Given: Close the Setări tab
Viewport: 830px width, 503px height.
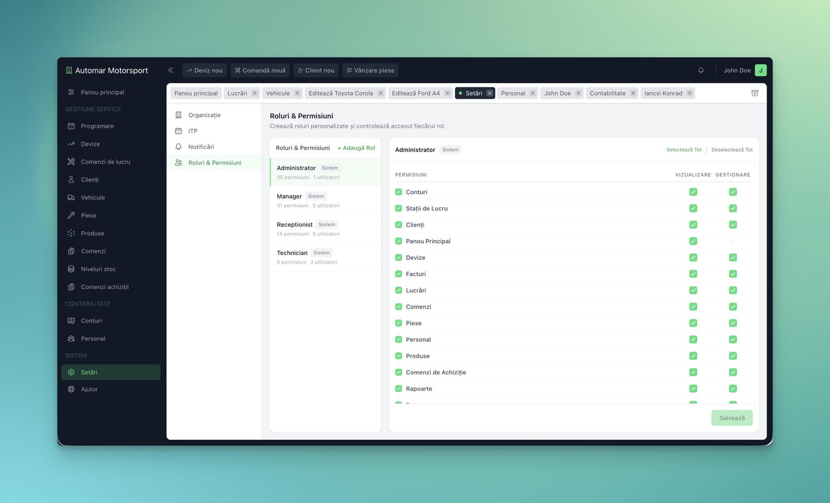Looking at the screenshot, I should click(x=489, y=93).
